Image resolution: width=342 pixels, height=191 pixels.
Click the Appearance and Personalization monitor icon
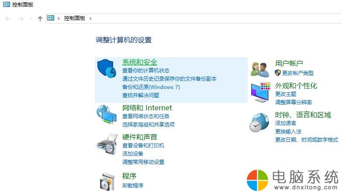pos(261,92)
